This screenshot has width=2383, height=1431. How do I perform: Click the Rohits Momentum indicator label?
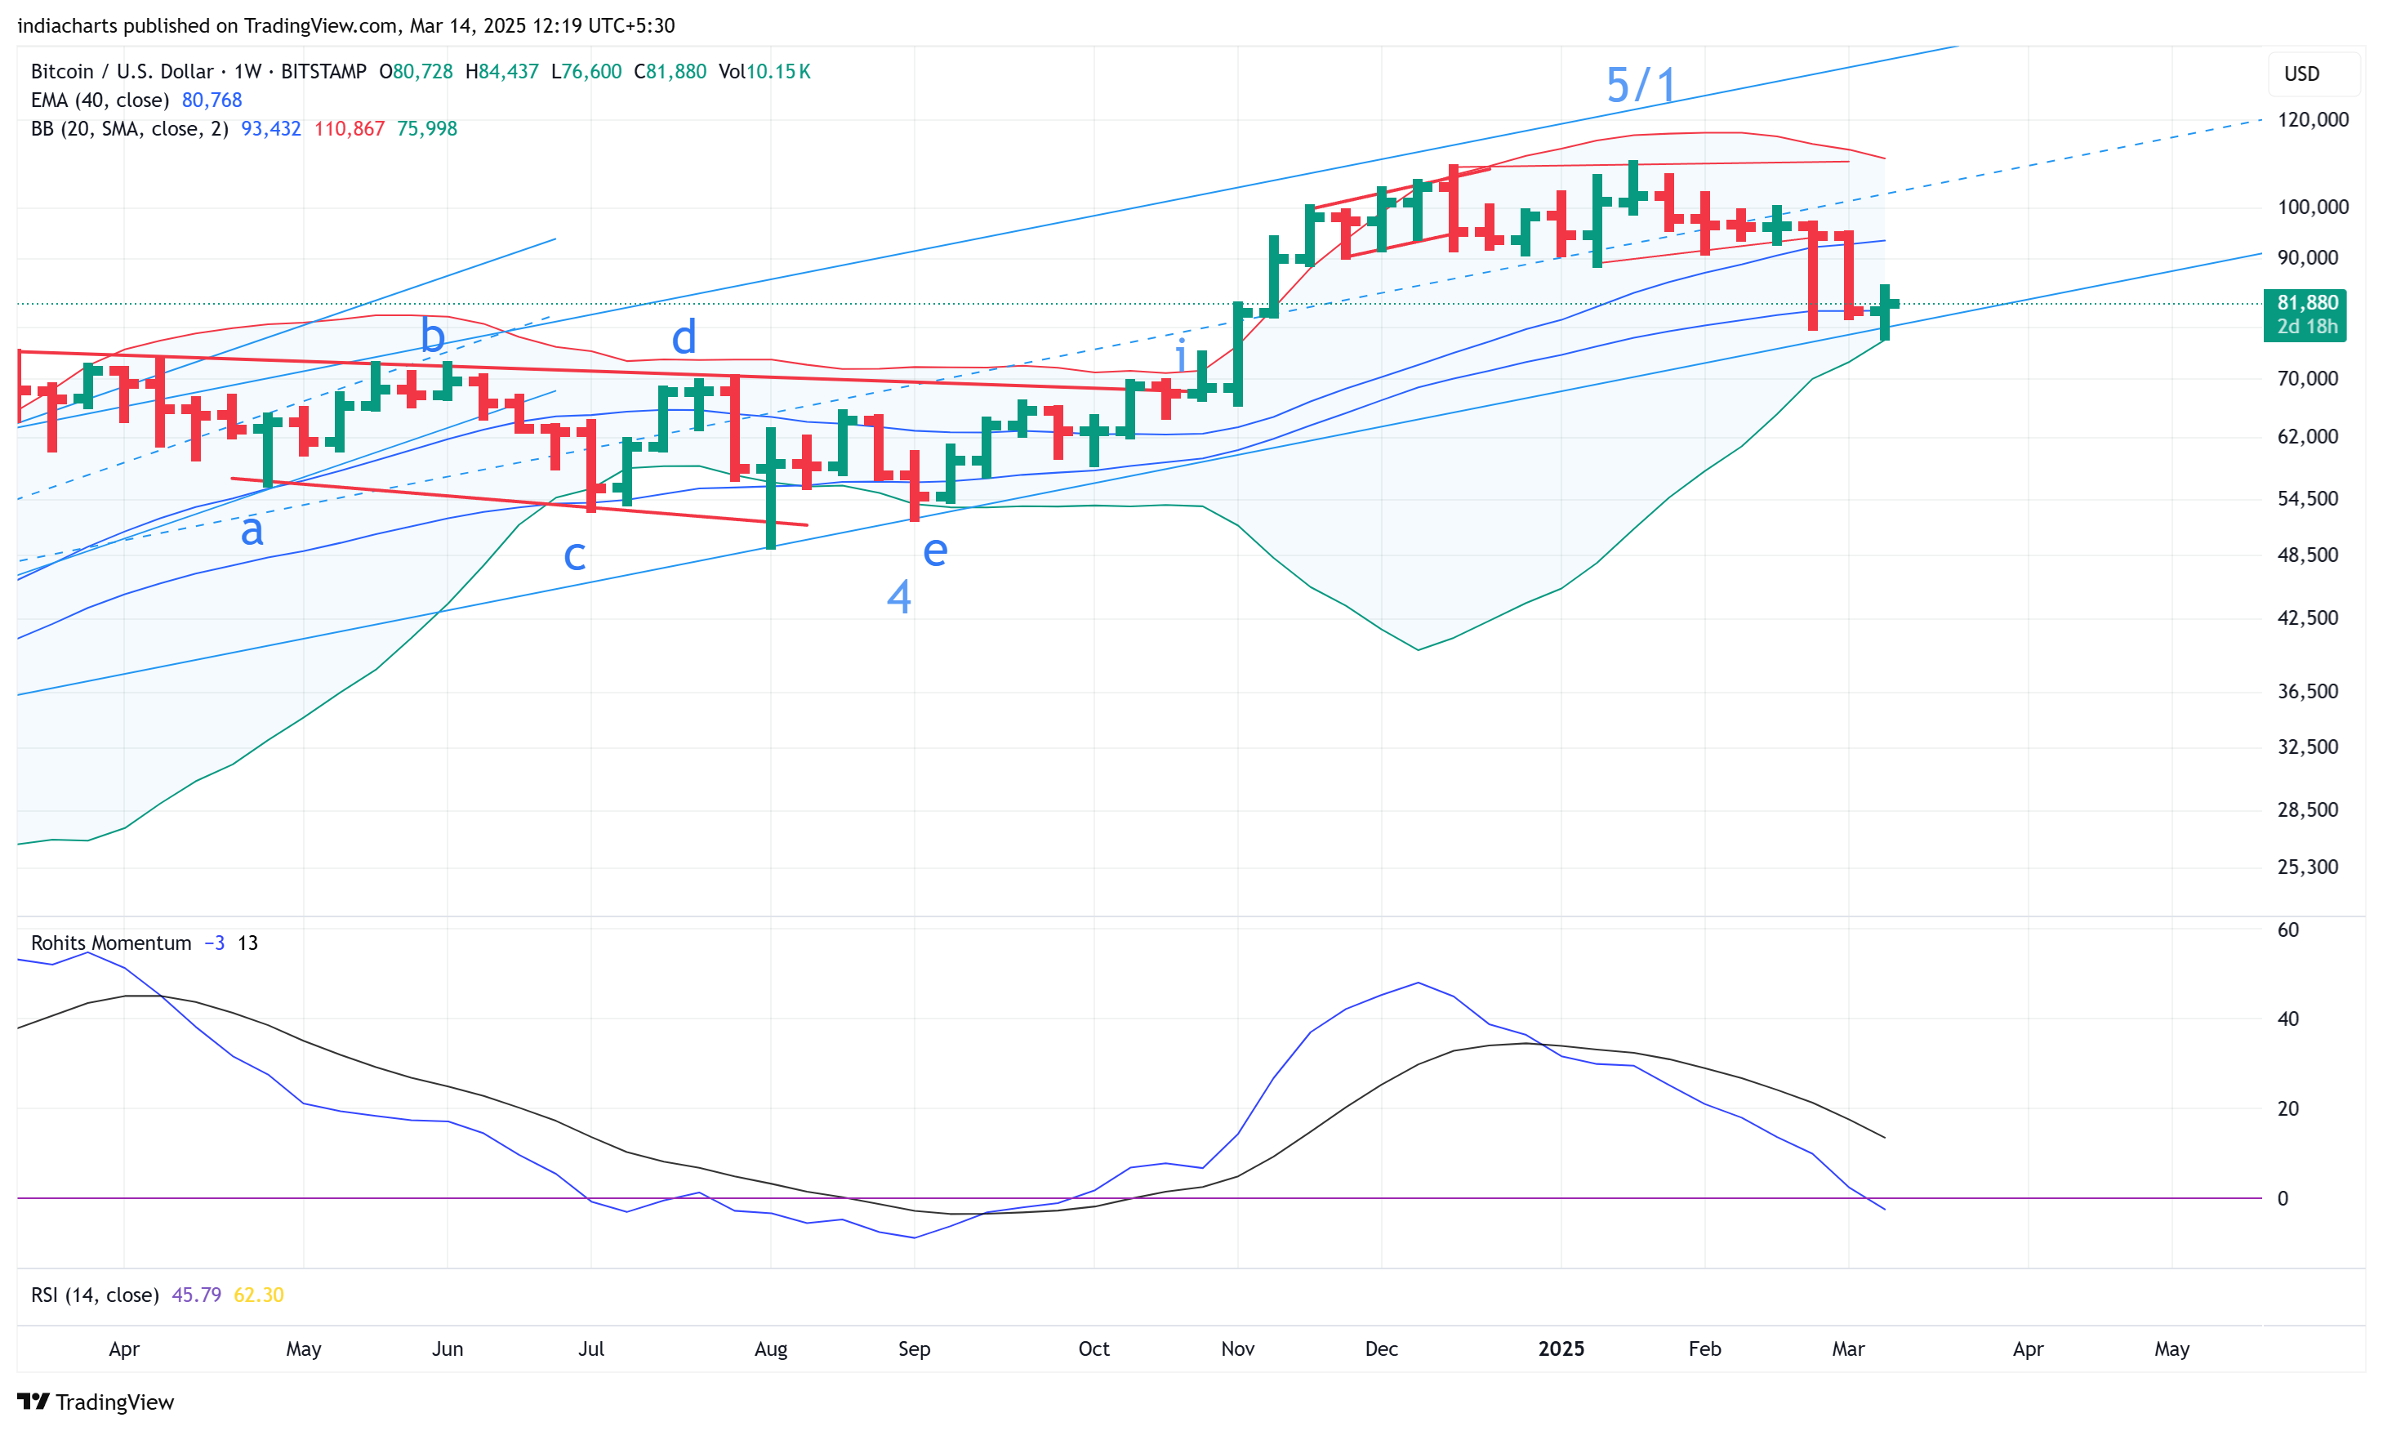[x=111, y=943]
